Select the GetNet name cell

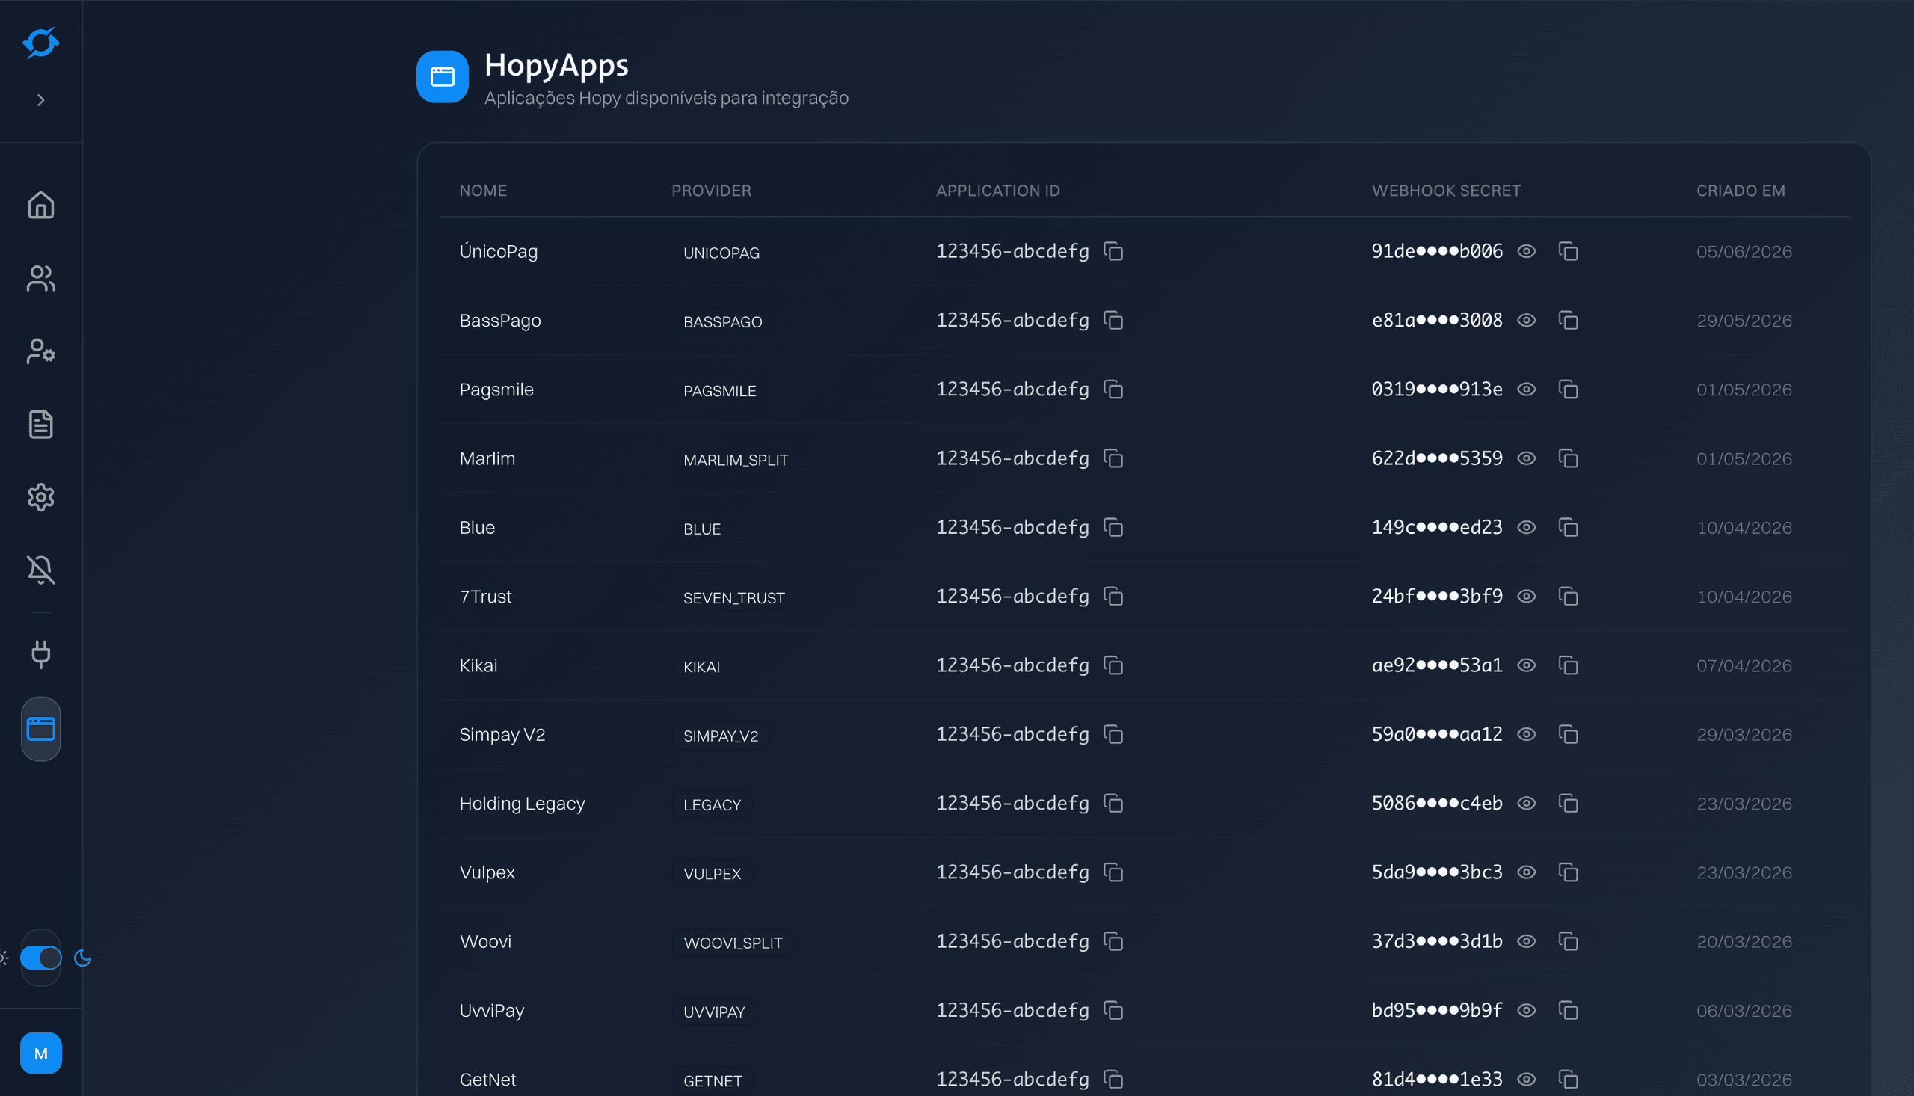487,1080
